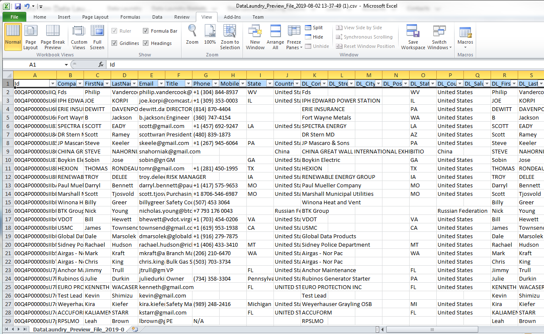Click Zoom to Selection
The image size is (544, 334).
click(230, 37)
